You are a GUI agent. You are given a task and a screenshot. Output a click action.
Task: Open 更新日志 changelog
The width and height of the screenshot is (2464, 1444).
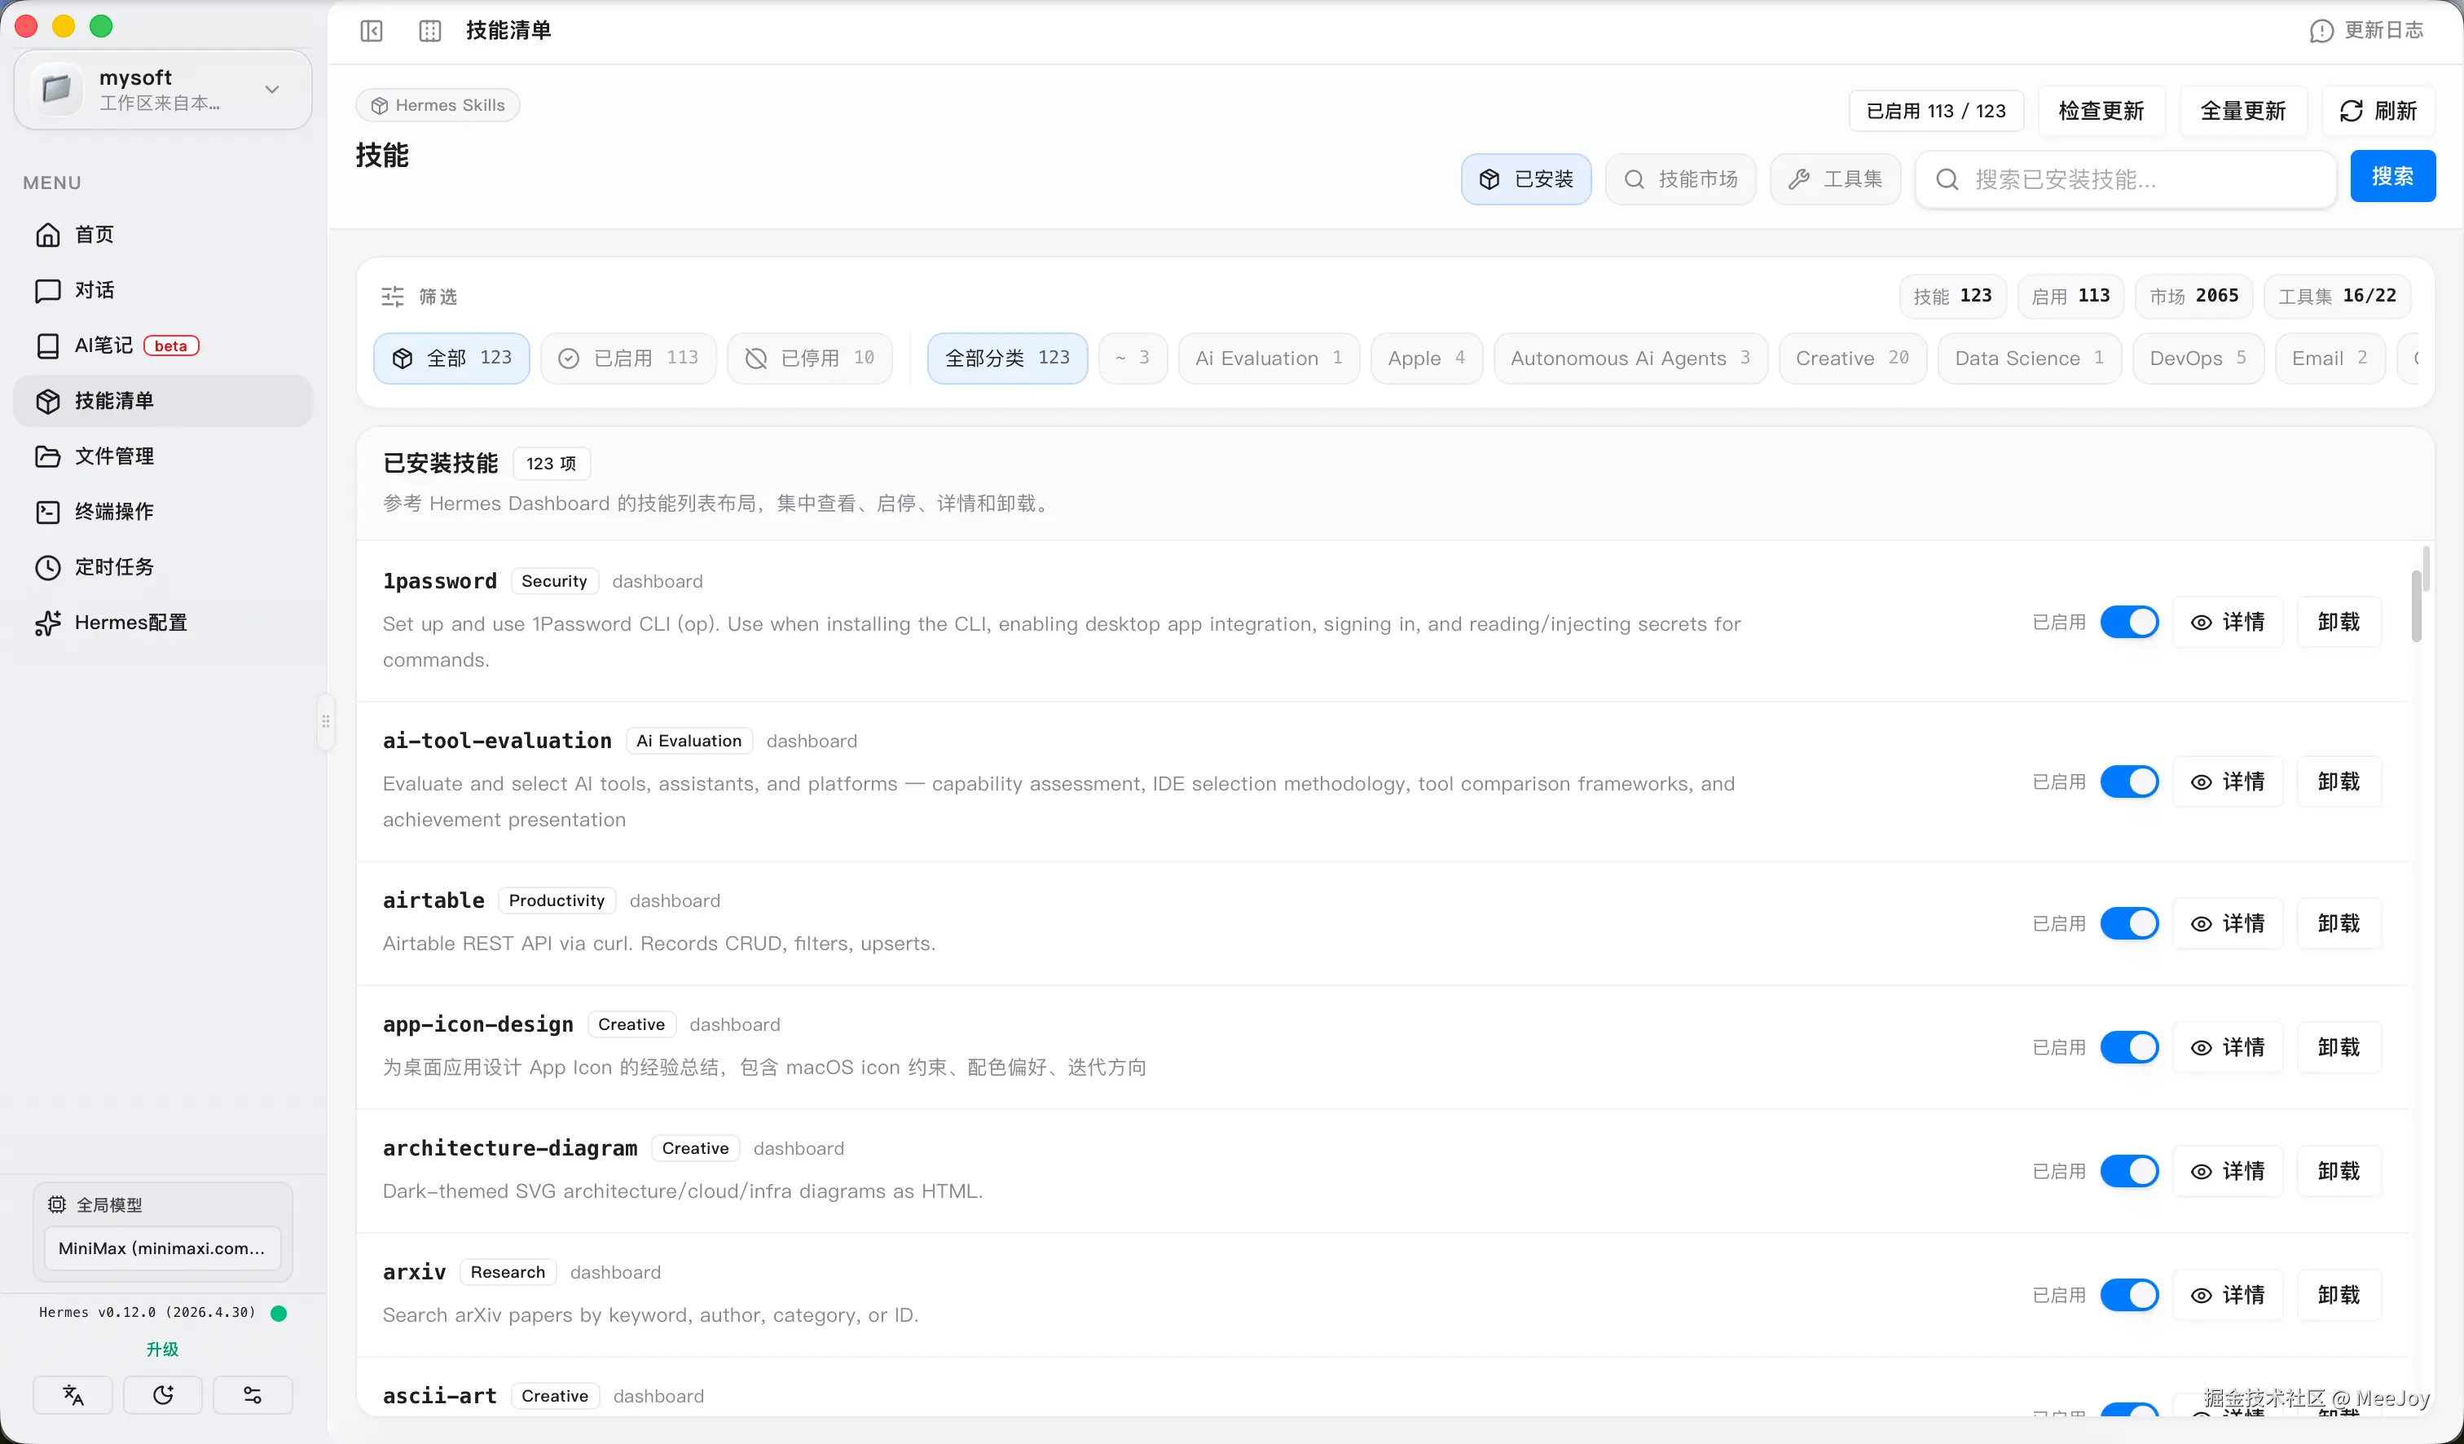[x=2366, y=30]
